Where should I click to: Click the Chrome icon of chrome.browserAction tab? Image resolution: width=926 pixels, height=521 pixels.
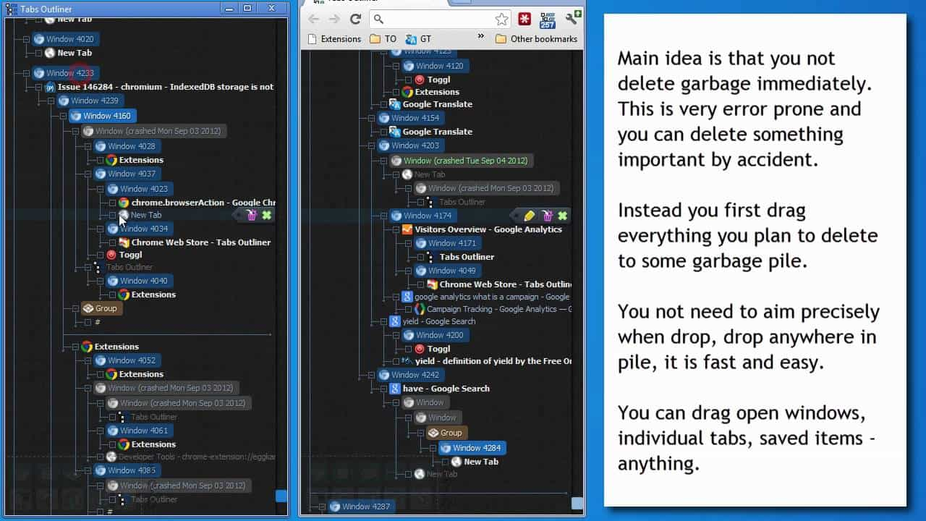tap(124, 203)
